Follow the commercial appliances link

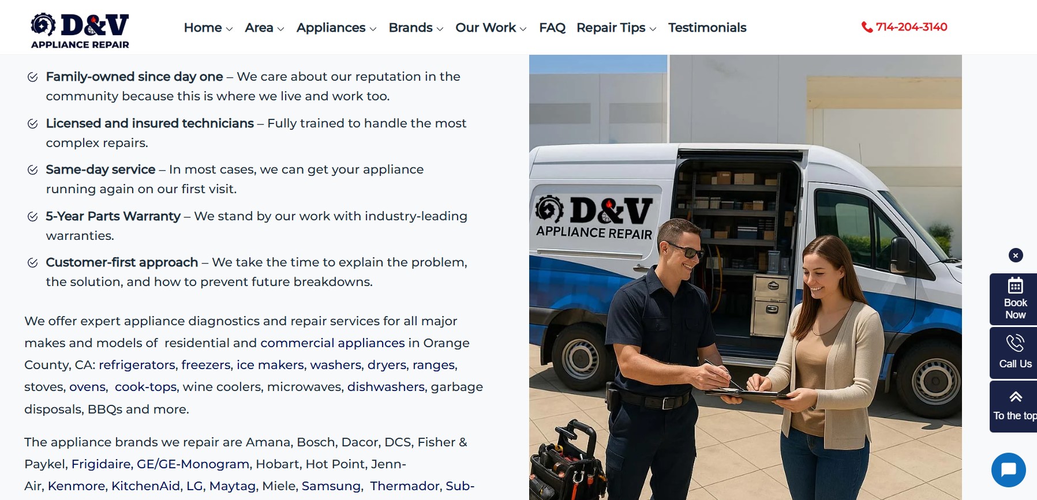click(x=332, y=343)
